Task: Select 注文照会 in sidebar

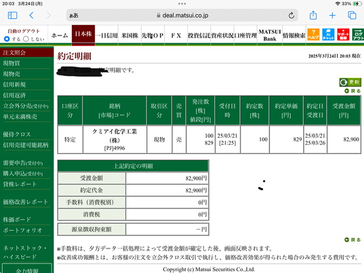Action: [27, 52]
